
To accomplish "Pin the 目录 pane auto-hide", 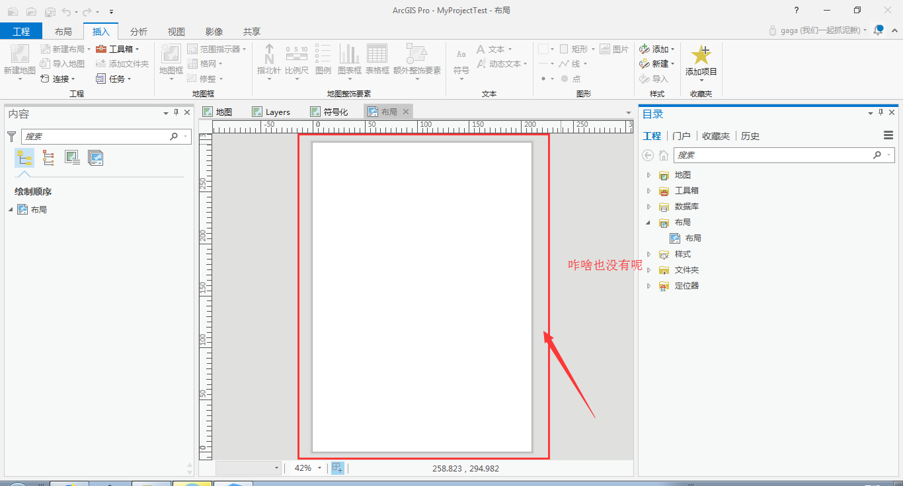I will tap(881, 114).
